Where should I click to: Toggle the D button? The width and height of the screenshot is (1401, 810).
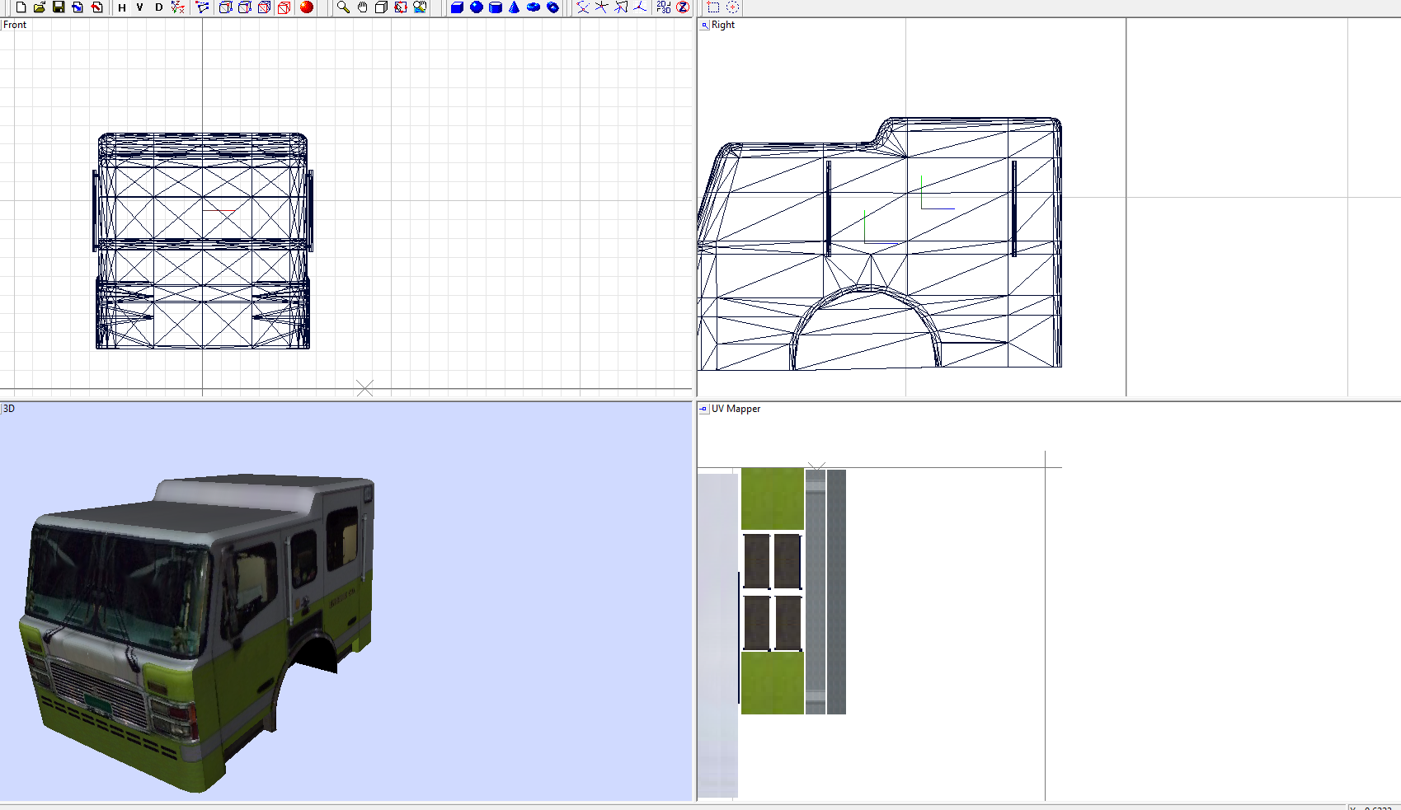157,7
